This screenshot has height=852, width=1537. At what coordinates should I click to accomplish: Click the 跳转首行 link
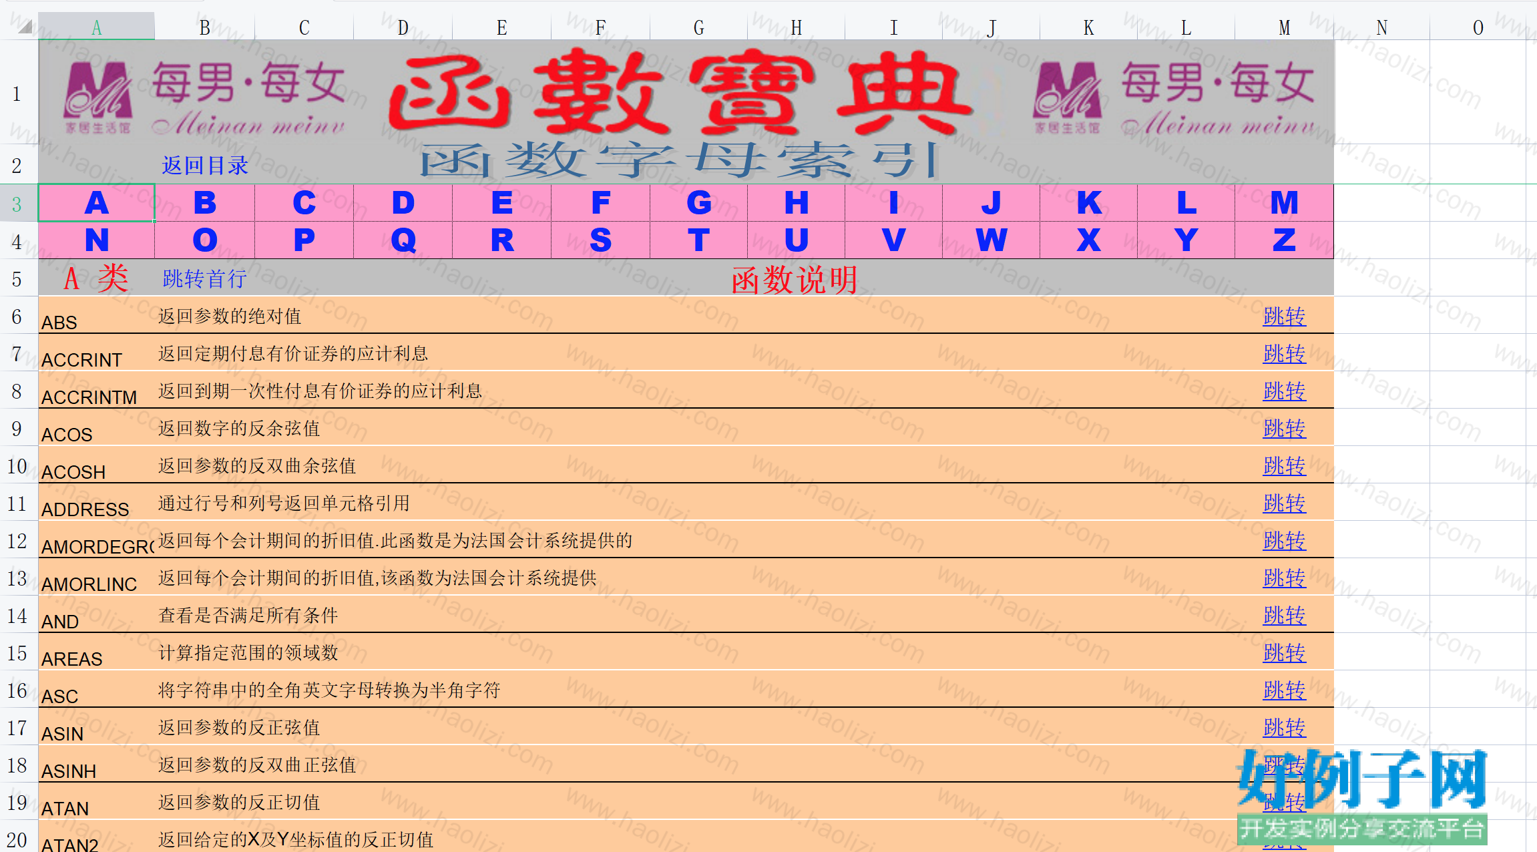[x=205, y=279]
